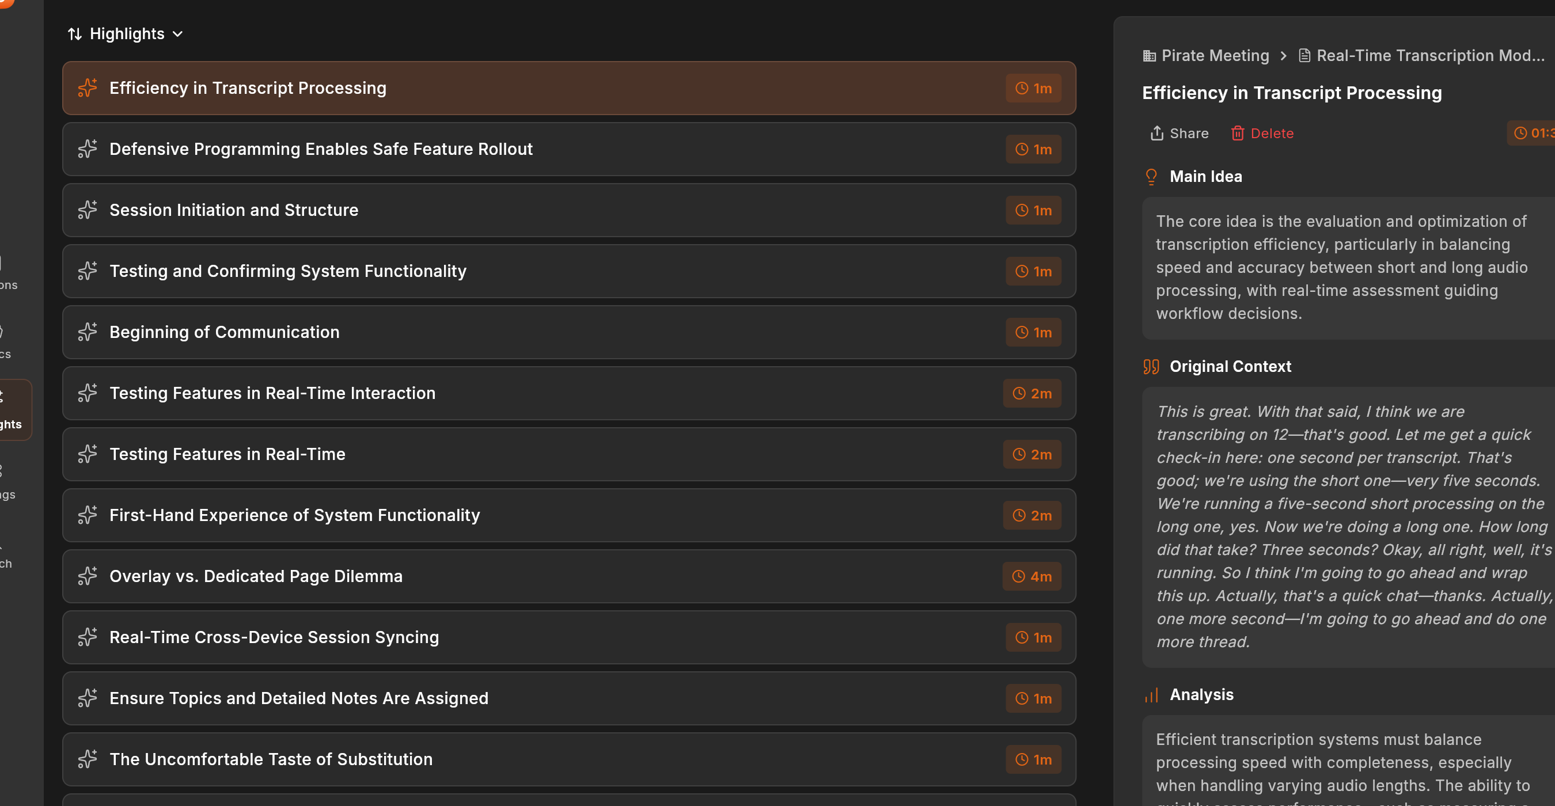Click the red Delete trash icon
Viewport: 1555px width, 806px height.
1238,134
